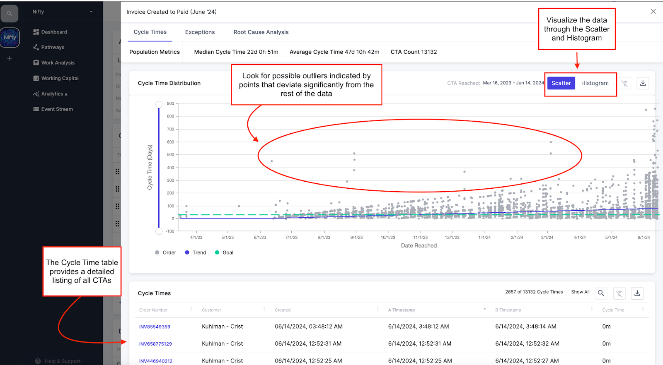663x365 pixels.
Task: Click the CTA Count 13132 metric
Action: pyautogui.click(x=414, y=52)
